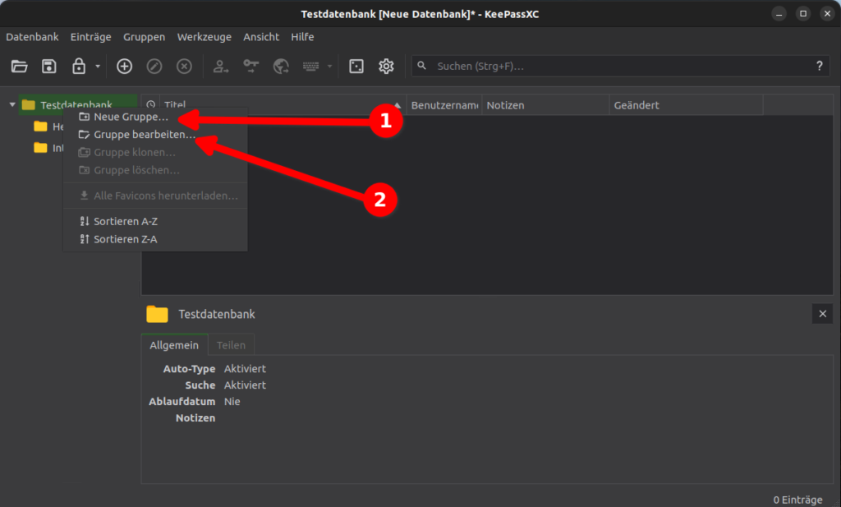The width and height of the screenshot is (841, 507).
Task: Open the Datenbank menu
Action: [32, 37]
